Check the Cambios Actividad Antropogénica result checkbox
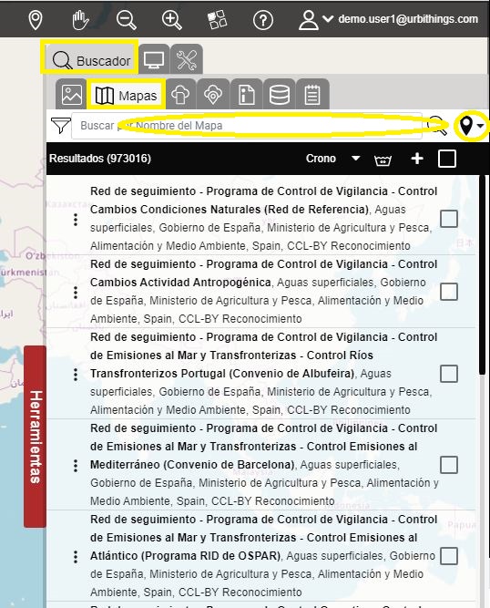 tap(449, 292)
